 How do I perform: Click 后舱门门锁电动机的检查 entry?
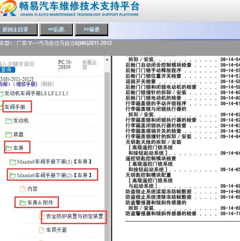point(153,98)
